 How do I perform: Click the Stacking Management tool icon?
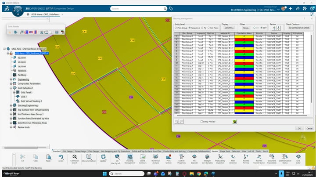tap(130, 157)
